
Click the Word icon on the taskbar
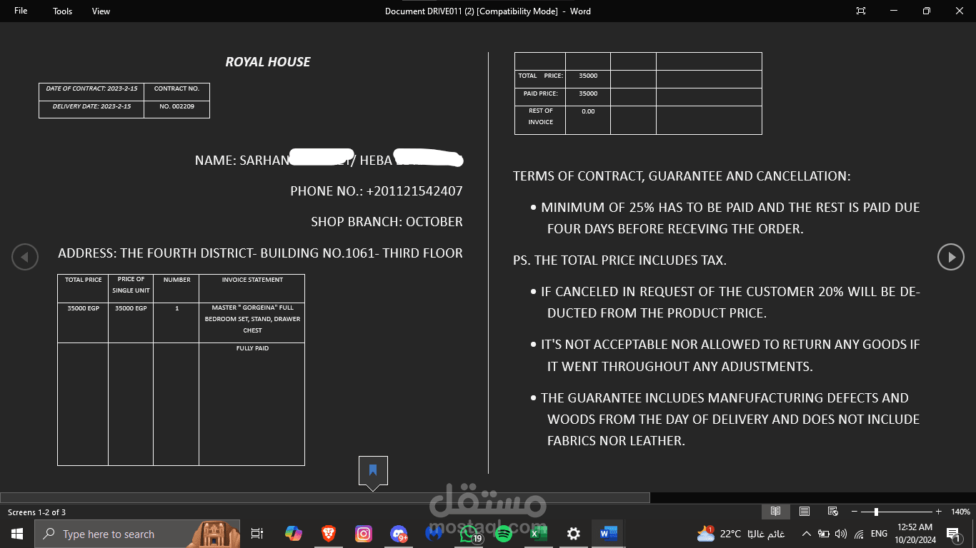608,534
